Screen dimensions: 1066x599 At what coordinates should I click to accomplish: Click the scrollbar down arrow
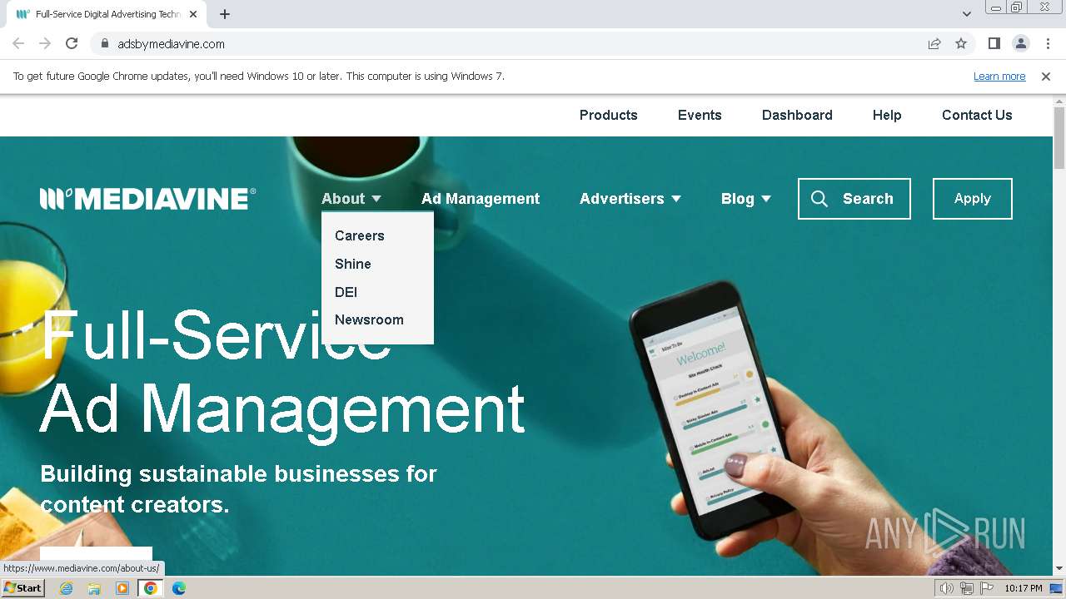(1059, 568)
